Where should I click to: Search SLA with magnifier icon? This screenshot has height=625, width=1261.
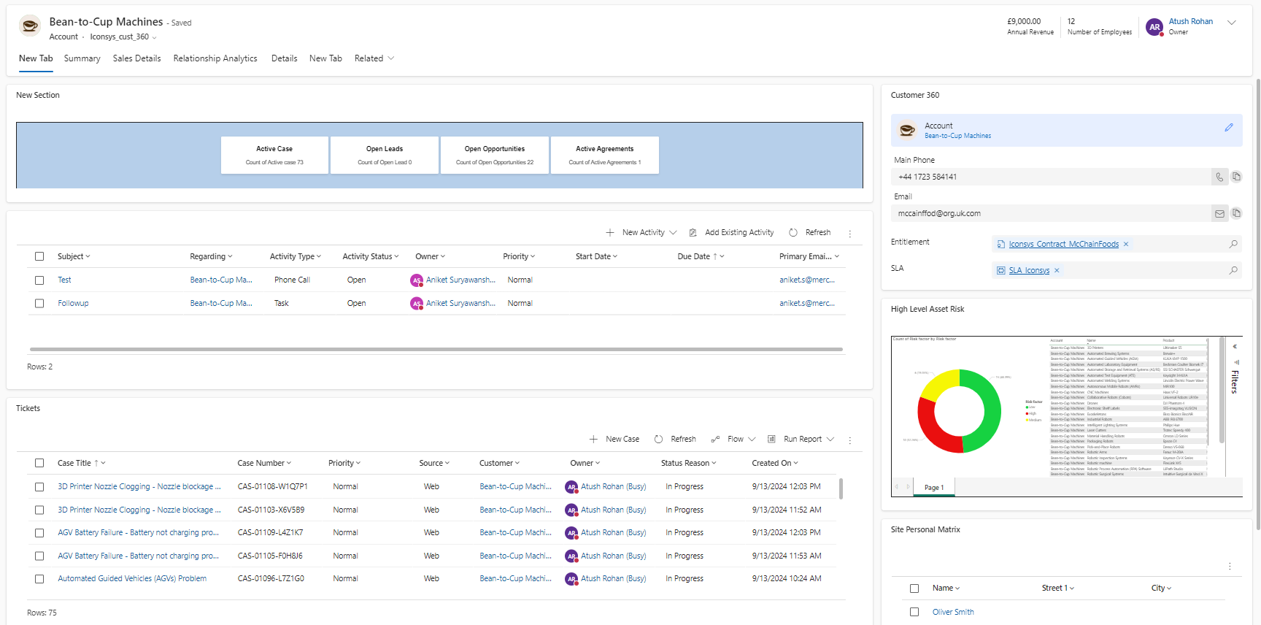point(1233,270)
